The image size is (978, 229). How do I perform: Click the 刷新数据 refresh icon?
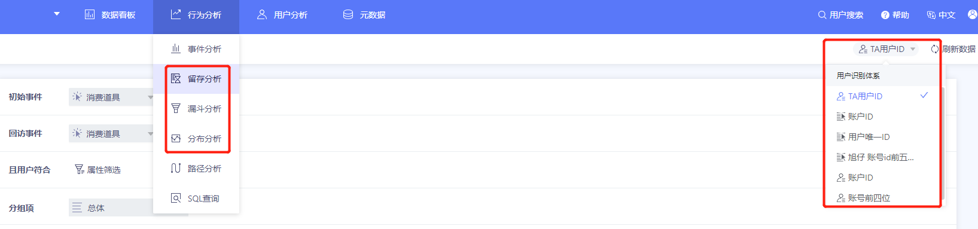tap(935, 49)
